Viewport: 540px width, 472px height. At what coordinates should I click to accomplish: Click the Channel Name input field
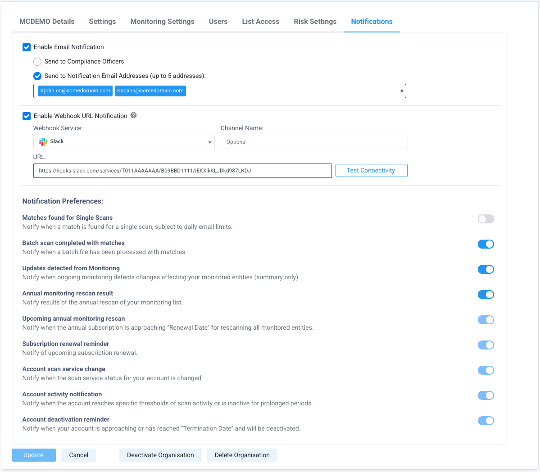tap(314, 142)
